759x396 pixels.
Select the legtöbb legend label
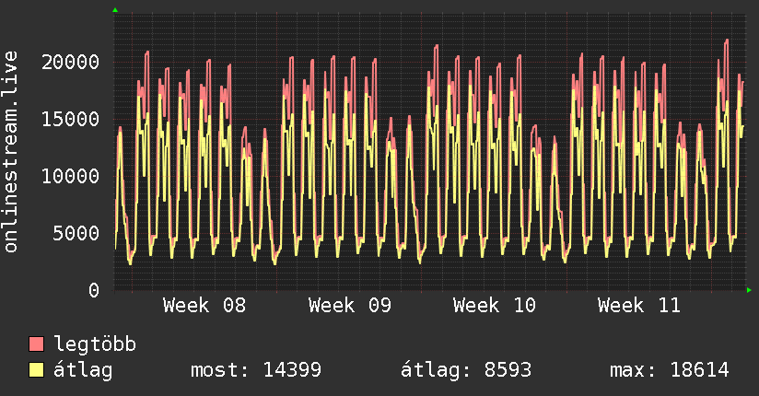95,344
